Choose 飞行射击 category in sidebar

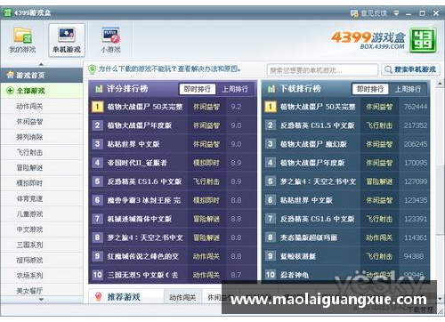42,152
